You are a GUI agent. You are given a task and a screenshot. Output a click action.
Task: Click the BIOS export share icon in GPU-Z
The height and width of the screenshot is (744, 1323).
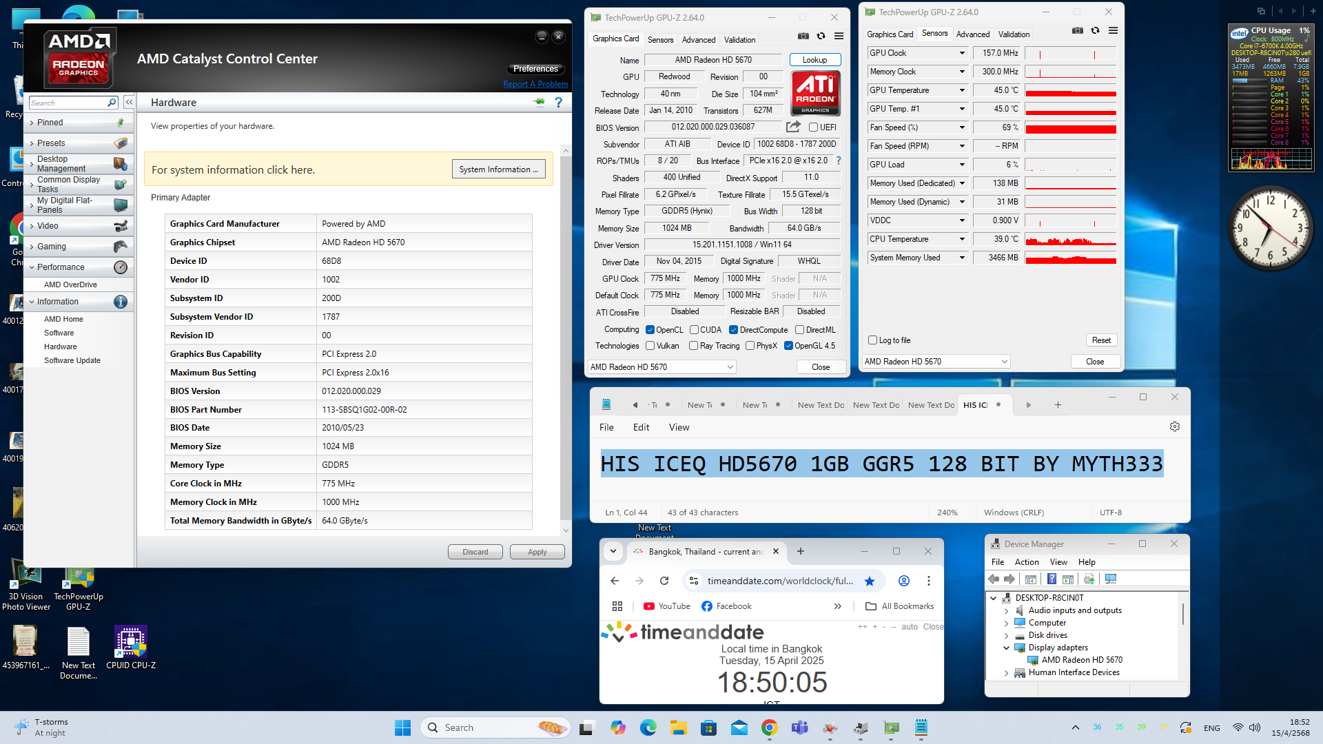click(x=793, y=127)
